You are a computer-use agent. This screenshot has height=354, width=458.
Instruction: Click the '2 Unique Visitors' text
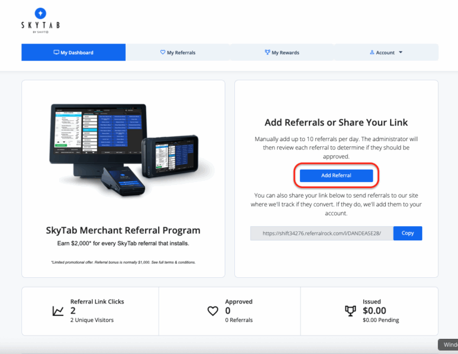pyautogui.click(x=92, y=320)
